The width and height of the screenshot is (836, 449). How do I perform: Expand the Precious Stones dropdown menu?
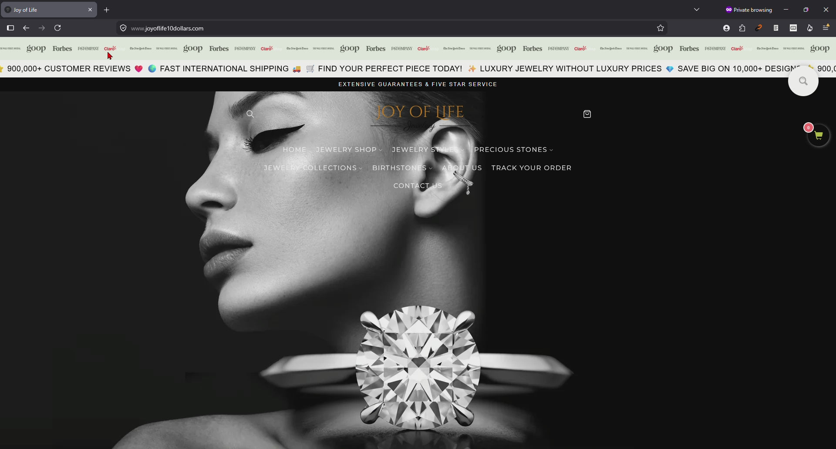[x=514, y=150]
